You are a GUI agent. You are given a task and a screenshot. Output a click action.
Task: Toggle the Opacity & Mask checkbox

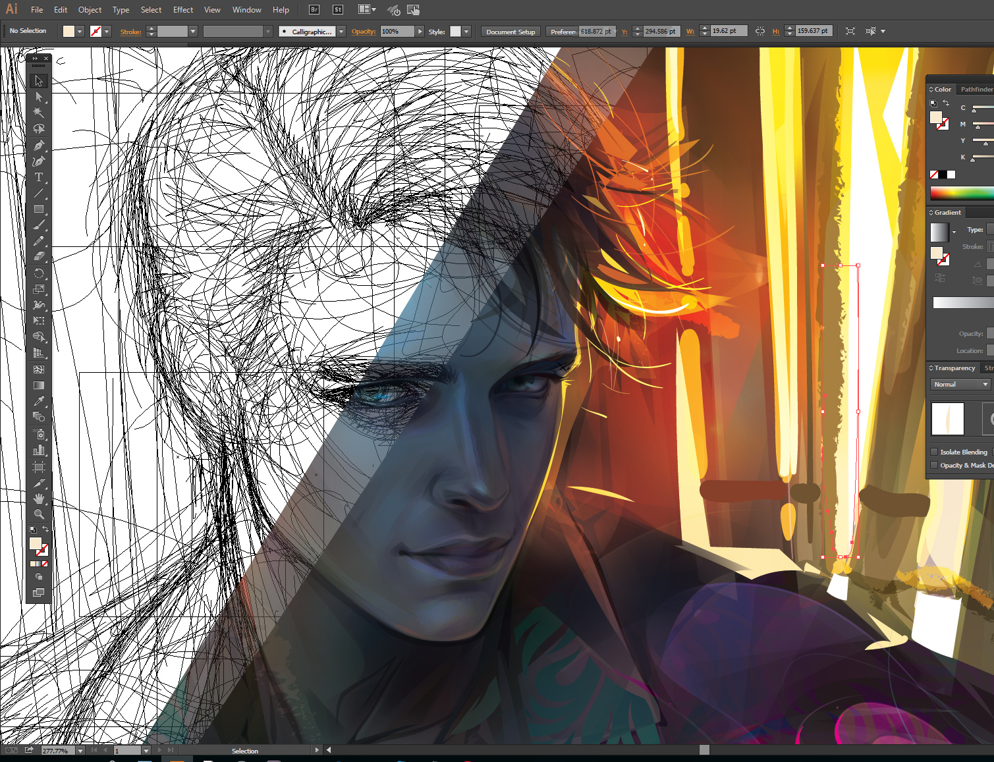(x=934, y=465)
